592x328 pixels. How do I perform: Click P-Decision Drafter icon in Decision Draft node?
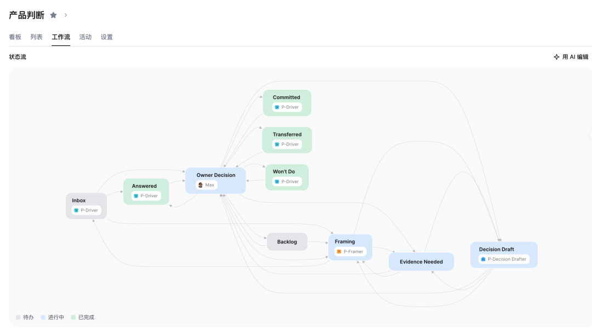tap(483, 259)
